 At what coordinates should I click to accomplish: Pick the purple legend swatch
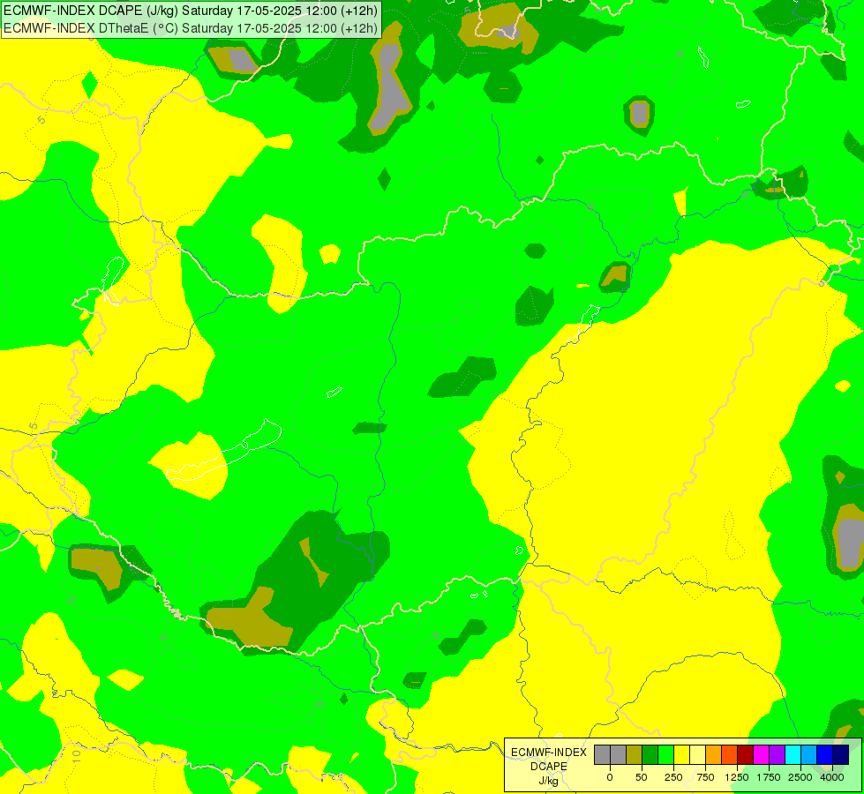point(778,755)
